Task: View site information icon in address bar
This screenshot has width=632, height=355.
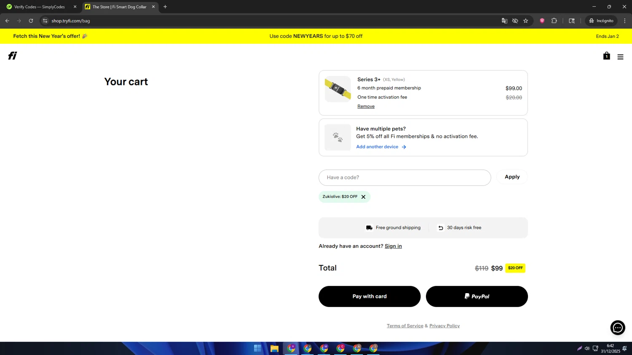Action: (45, 21)
